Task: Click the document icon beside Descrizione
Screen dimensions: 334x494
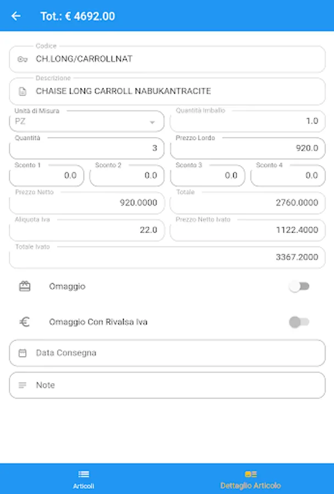Action: pyautogui.click(x=23, y=91)
